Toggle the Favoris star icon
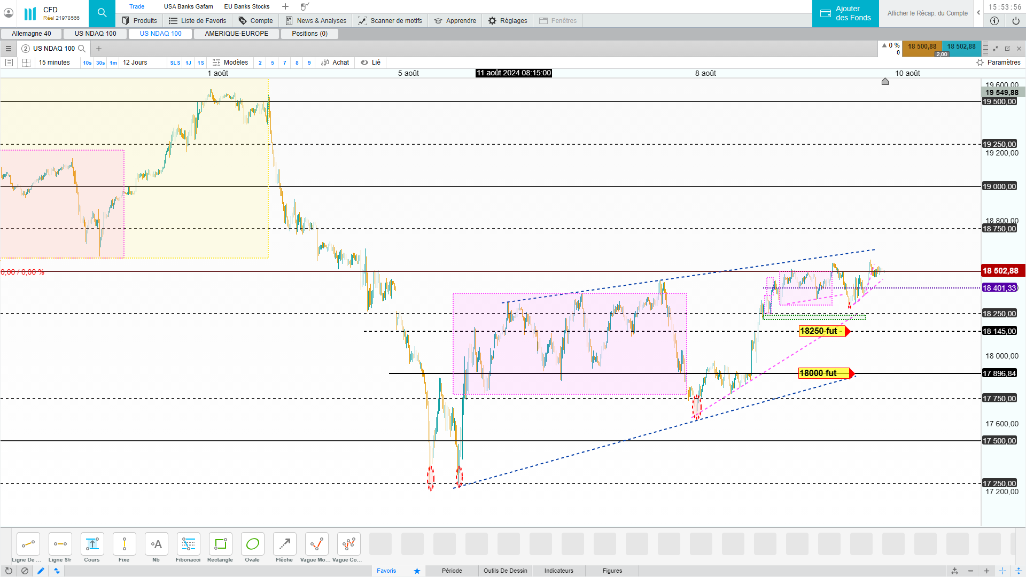This screenshot has width=1026, height=577. (417, 571)
